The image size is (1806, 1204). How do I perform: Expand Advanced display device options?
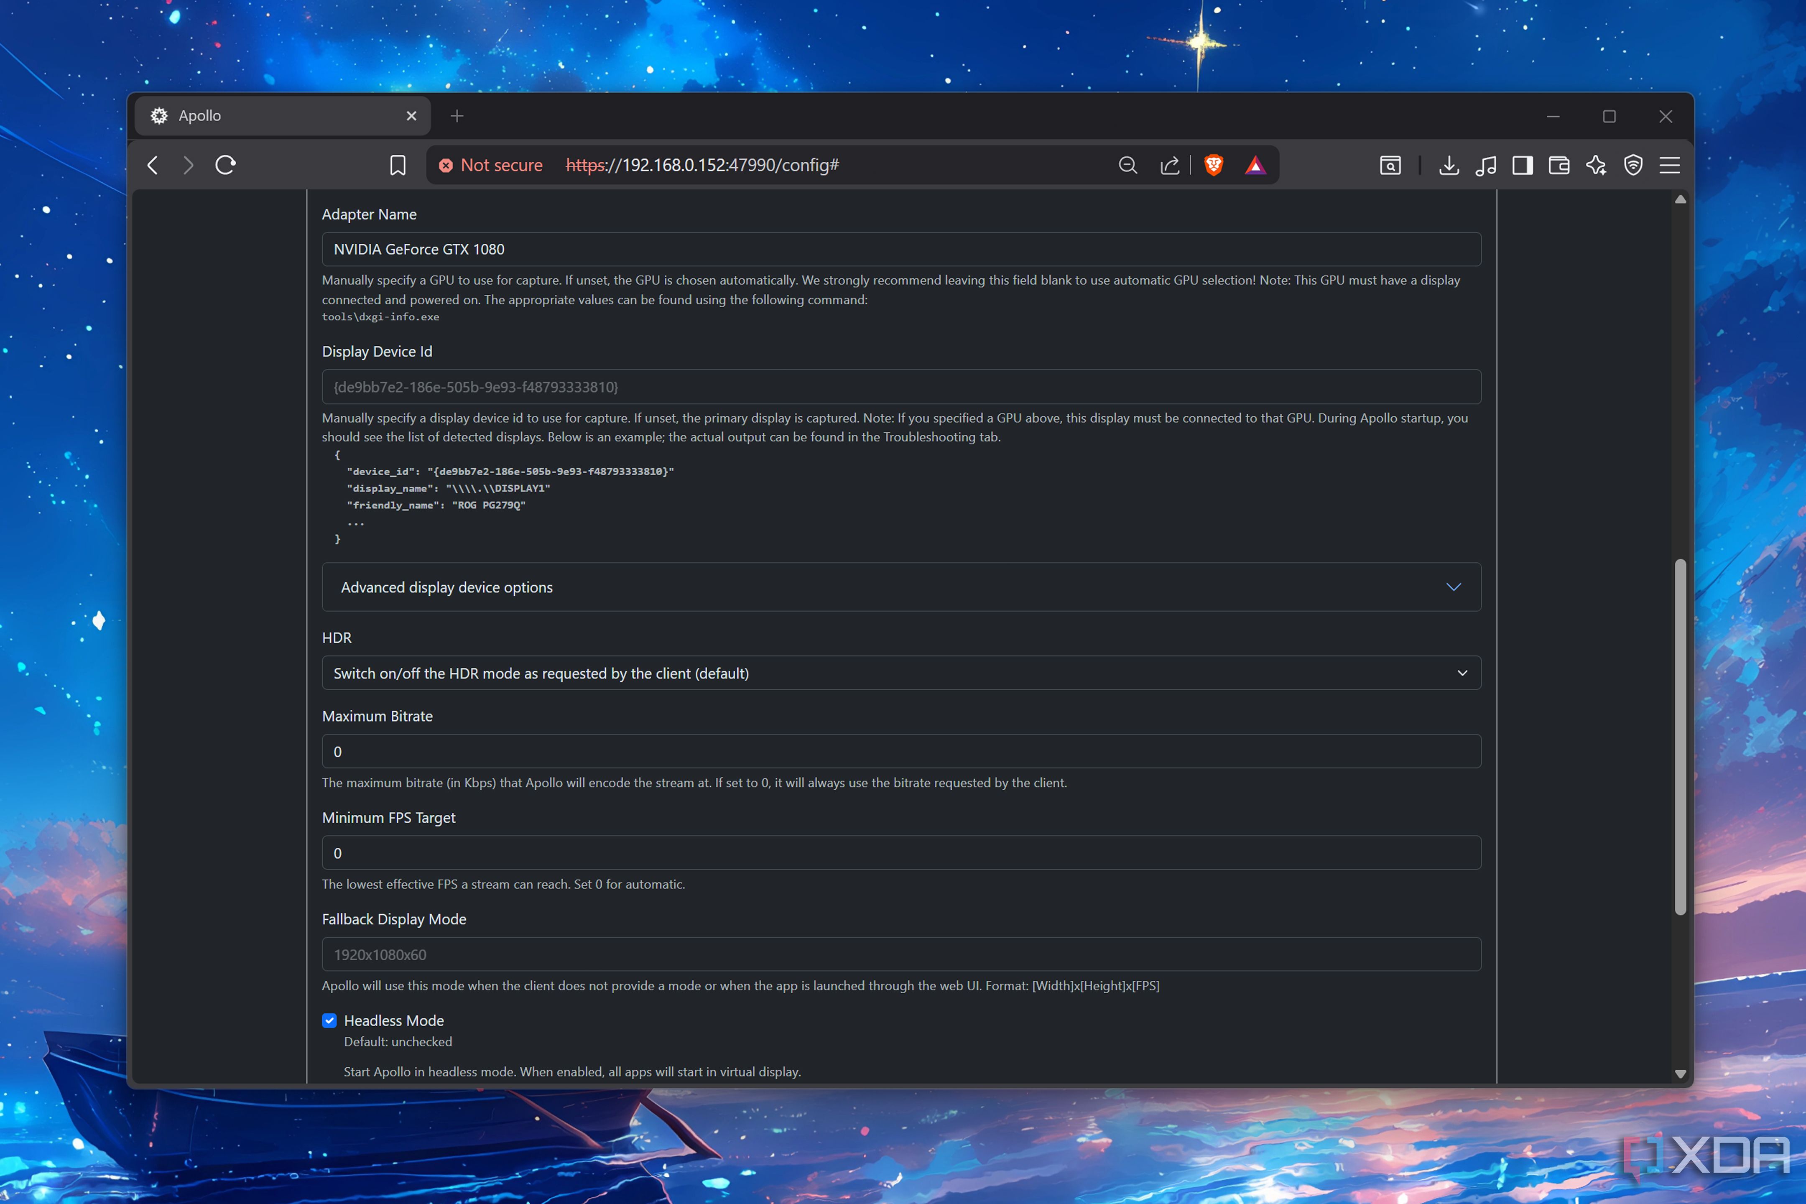coord(901,587)
